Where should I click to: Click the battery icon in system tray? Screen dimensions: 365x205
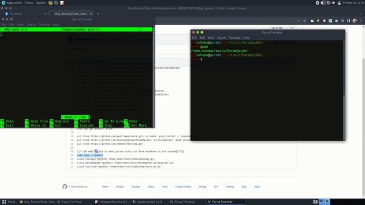click(339, 3)
